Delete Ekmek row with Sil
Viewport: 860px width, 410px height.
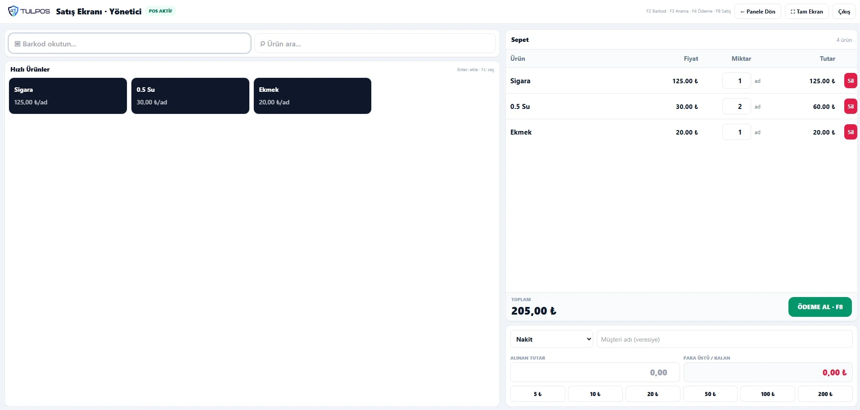(x=851, y=132)
